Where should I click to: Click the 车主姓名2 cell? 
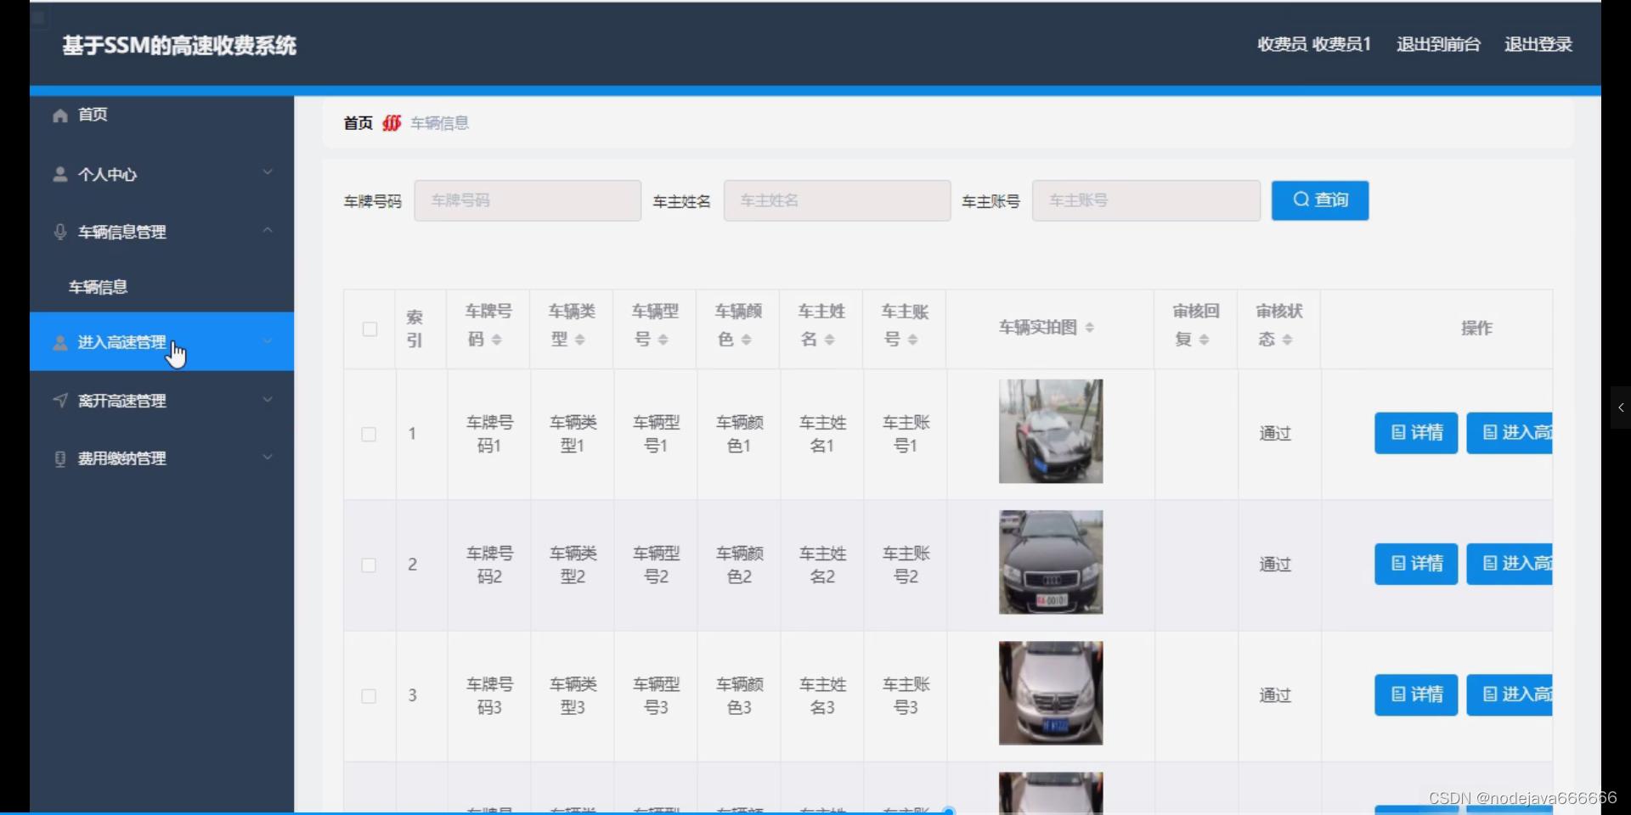[x=822, y=565]
